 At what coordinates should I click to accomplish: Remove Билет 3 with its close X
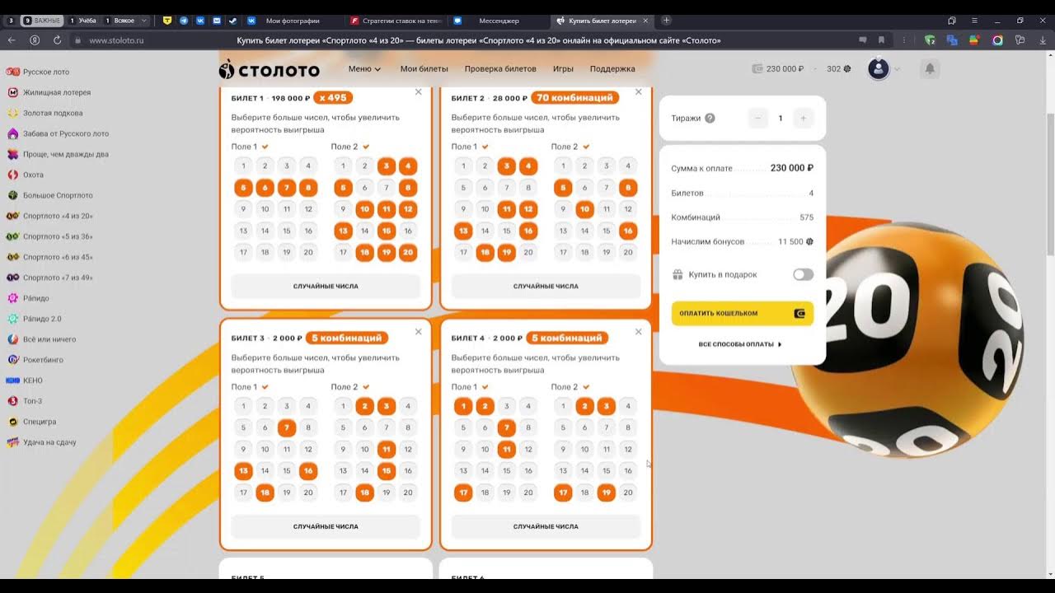click(418, 331)
